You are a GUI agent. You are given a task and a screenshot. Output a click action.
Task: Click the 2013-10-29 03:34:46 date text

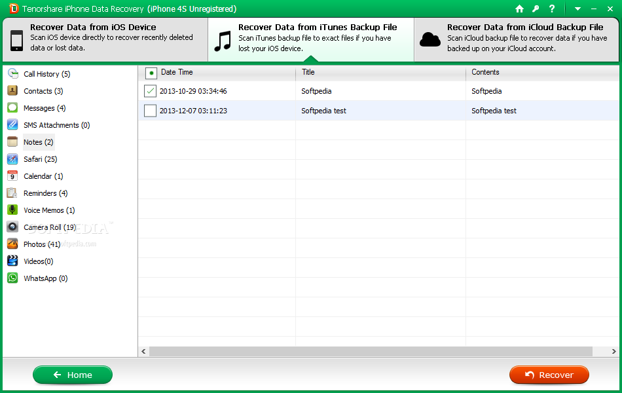click(193, 91)
